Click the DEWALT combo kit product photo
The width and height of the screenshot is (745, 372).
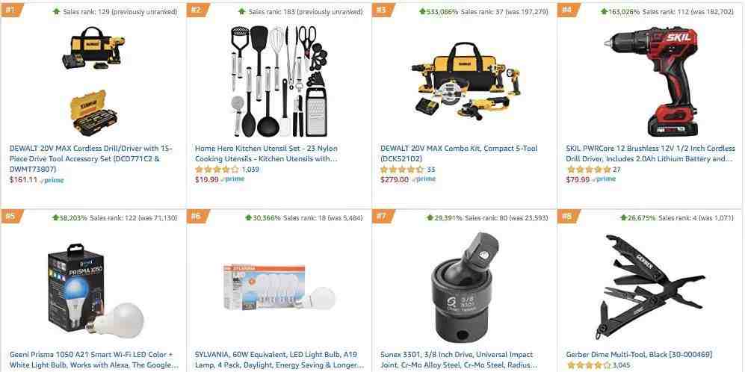point(466,81)
